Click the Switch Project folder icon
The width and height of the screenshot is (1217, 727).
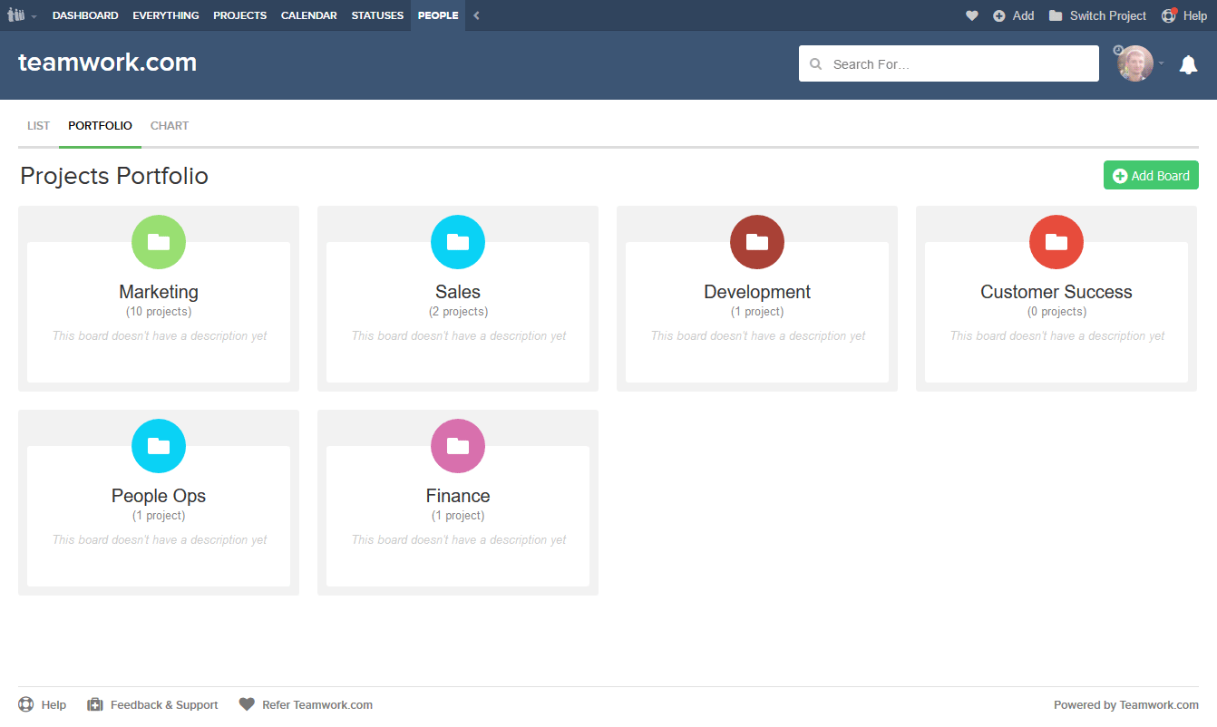1056,15
